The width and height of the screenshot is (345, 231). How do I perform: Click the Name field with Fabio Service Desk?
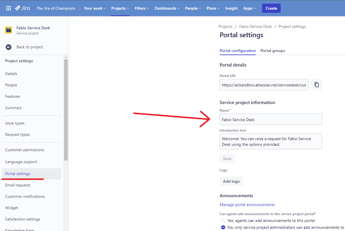coord(271,119)
